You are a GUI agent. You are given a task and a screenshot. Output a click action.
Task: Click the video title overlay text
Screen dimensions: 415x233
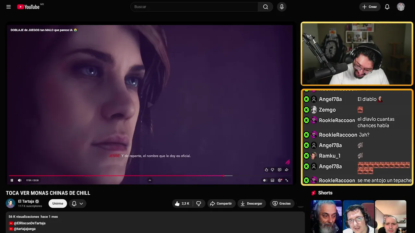tap(44, 30)
